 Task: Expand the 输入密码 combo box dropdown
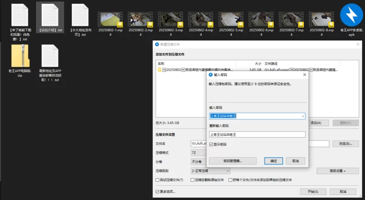tap(302, 116)
